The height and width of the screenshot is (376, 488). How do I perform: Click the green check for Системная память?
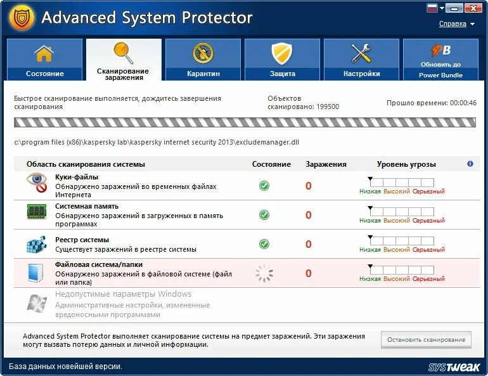point(264,215)
